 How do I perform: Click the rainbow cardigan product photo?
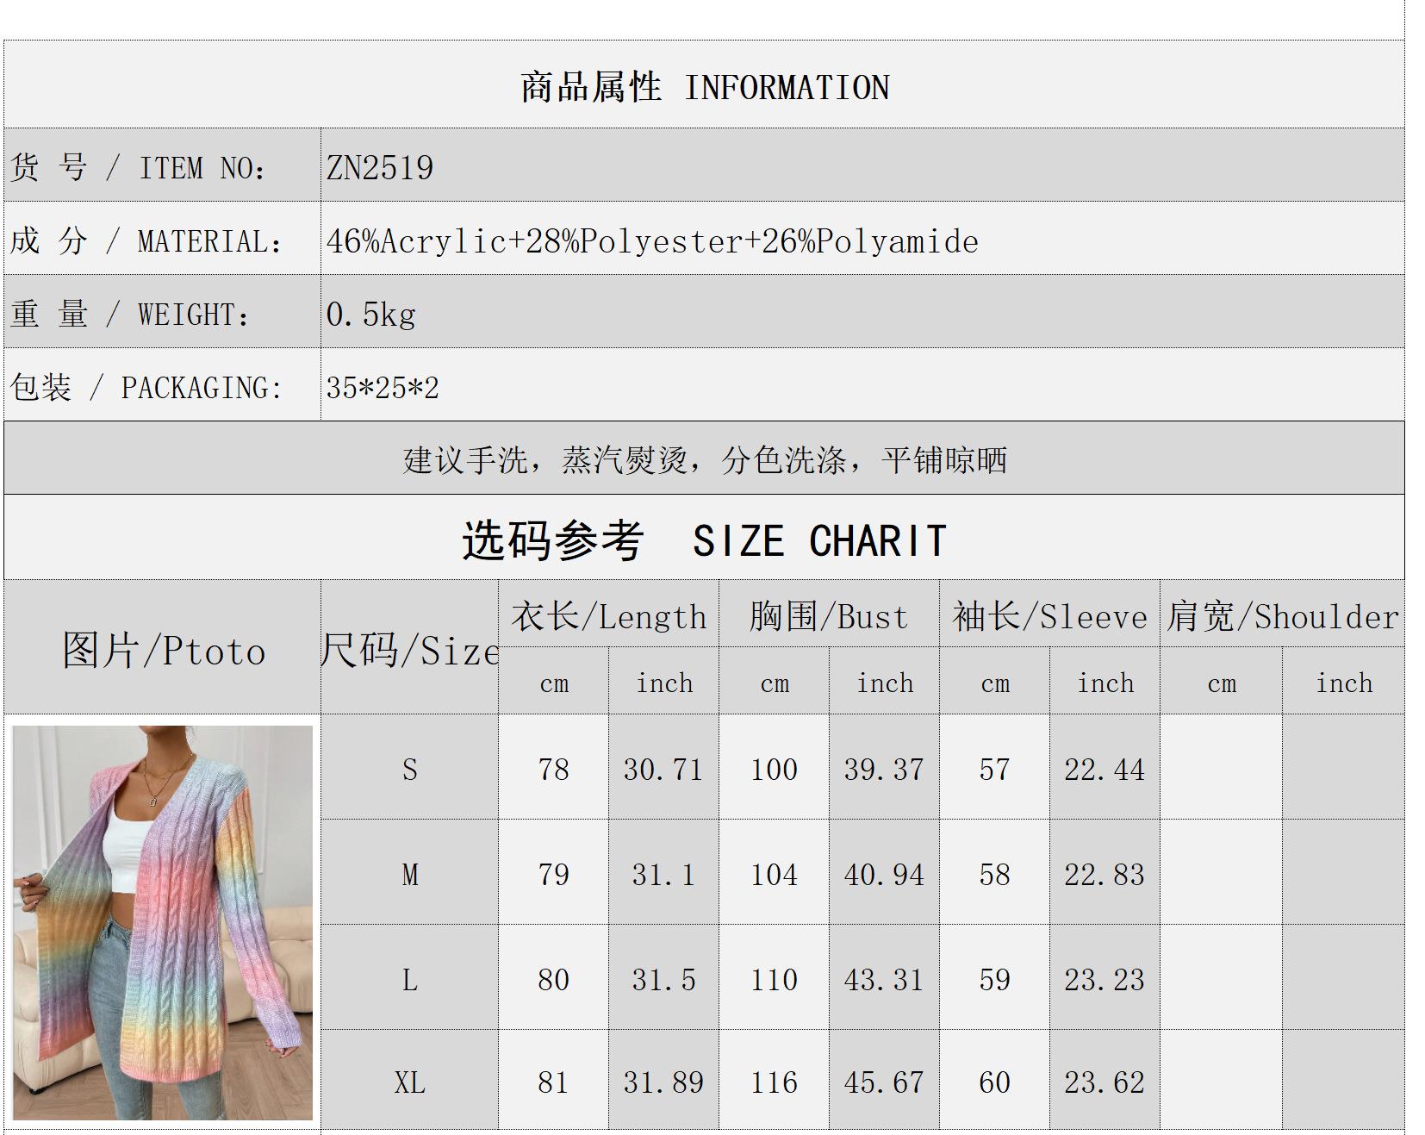click(163, 922)
